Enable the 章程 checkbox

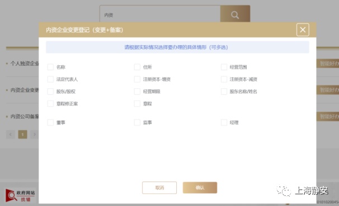click(137, 104)
